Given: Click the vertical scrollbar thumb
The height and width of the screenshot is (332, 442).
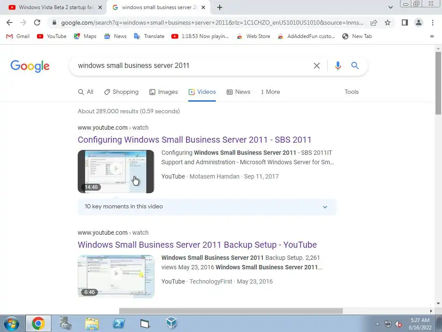Looking at the screenshot, I should pos(438,83).
